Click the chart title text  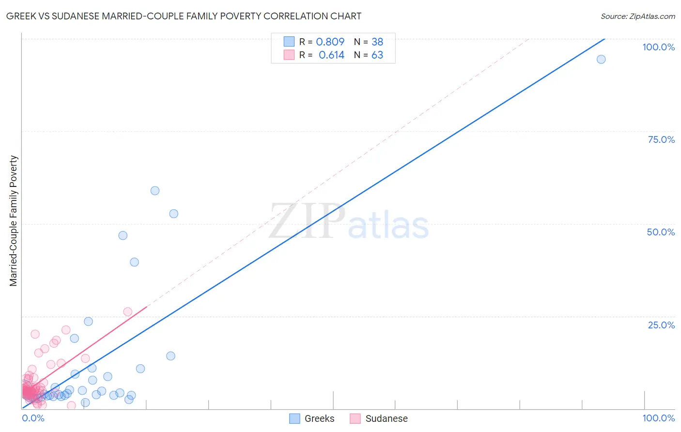184,16
